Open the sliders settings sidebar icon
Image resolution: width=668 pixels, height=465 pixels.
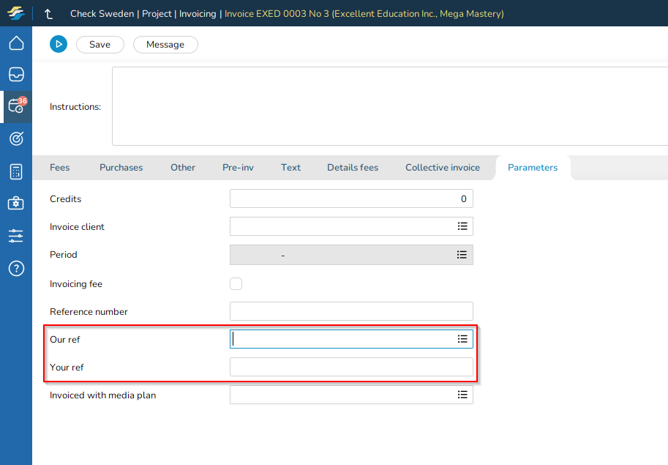tap(16, 236)
